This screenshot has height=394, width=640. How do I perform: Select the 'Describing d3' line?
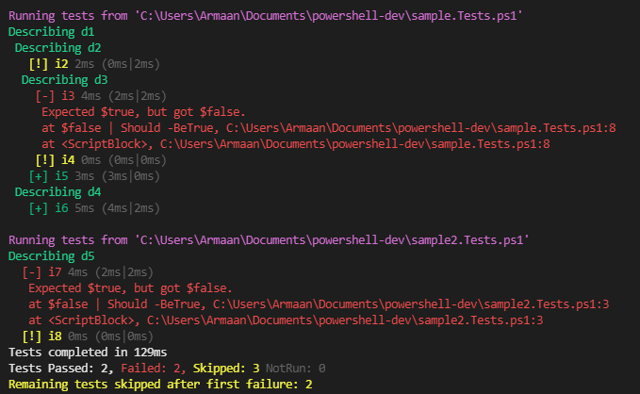point(64,80)
